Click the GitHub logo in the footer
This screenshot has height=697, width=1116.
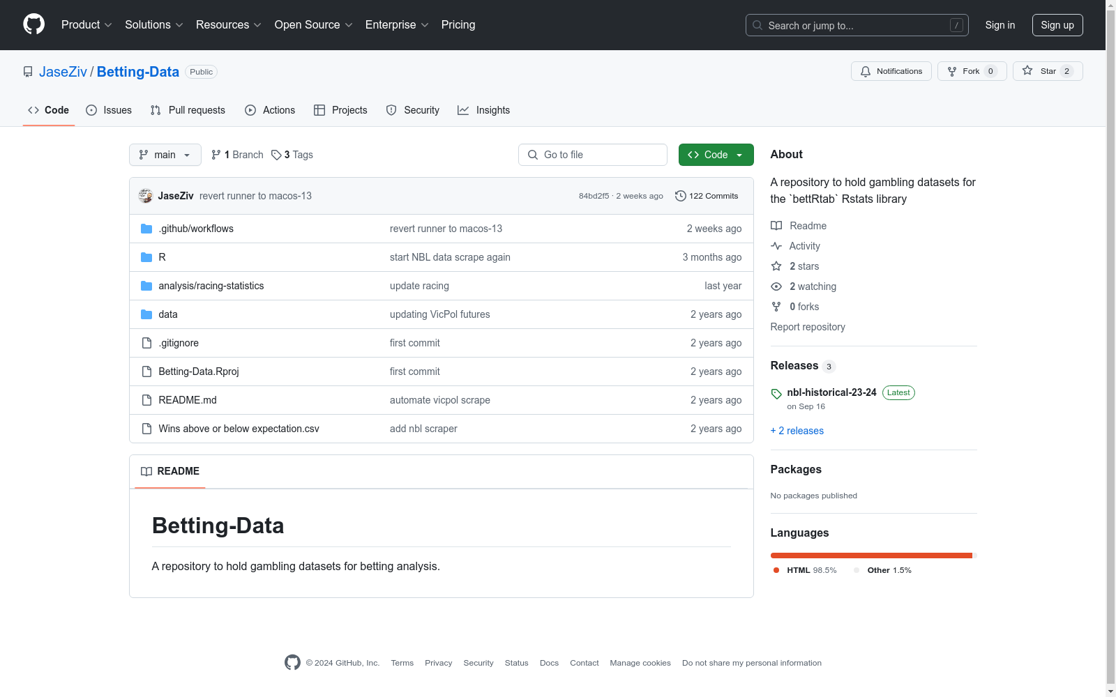pos(292,663)
